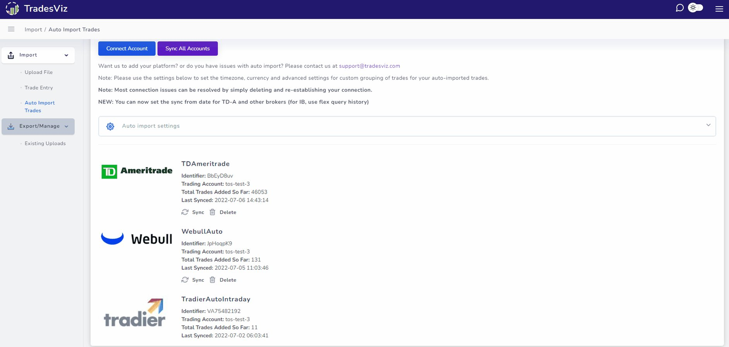Sync the TDAmeritrade account
This screenshot has height=347, width=729.
tap(198, 212)
